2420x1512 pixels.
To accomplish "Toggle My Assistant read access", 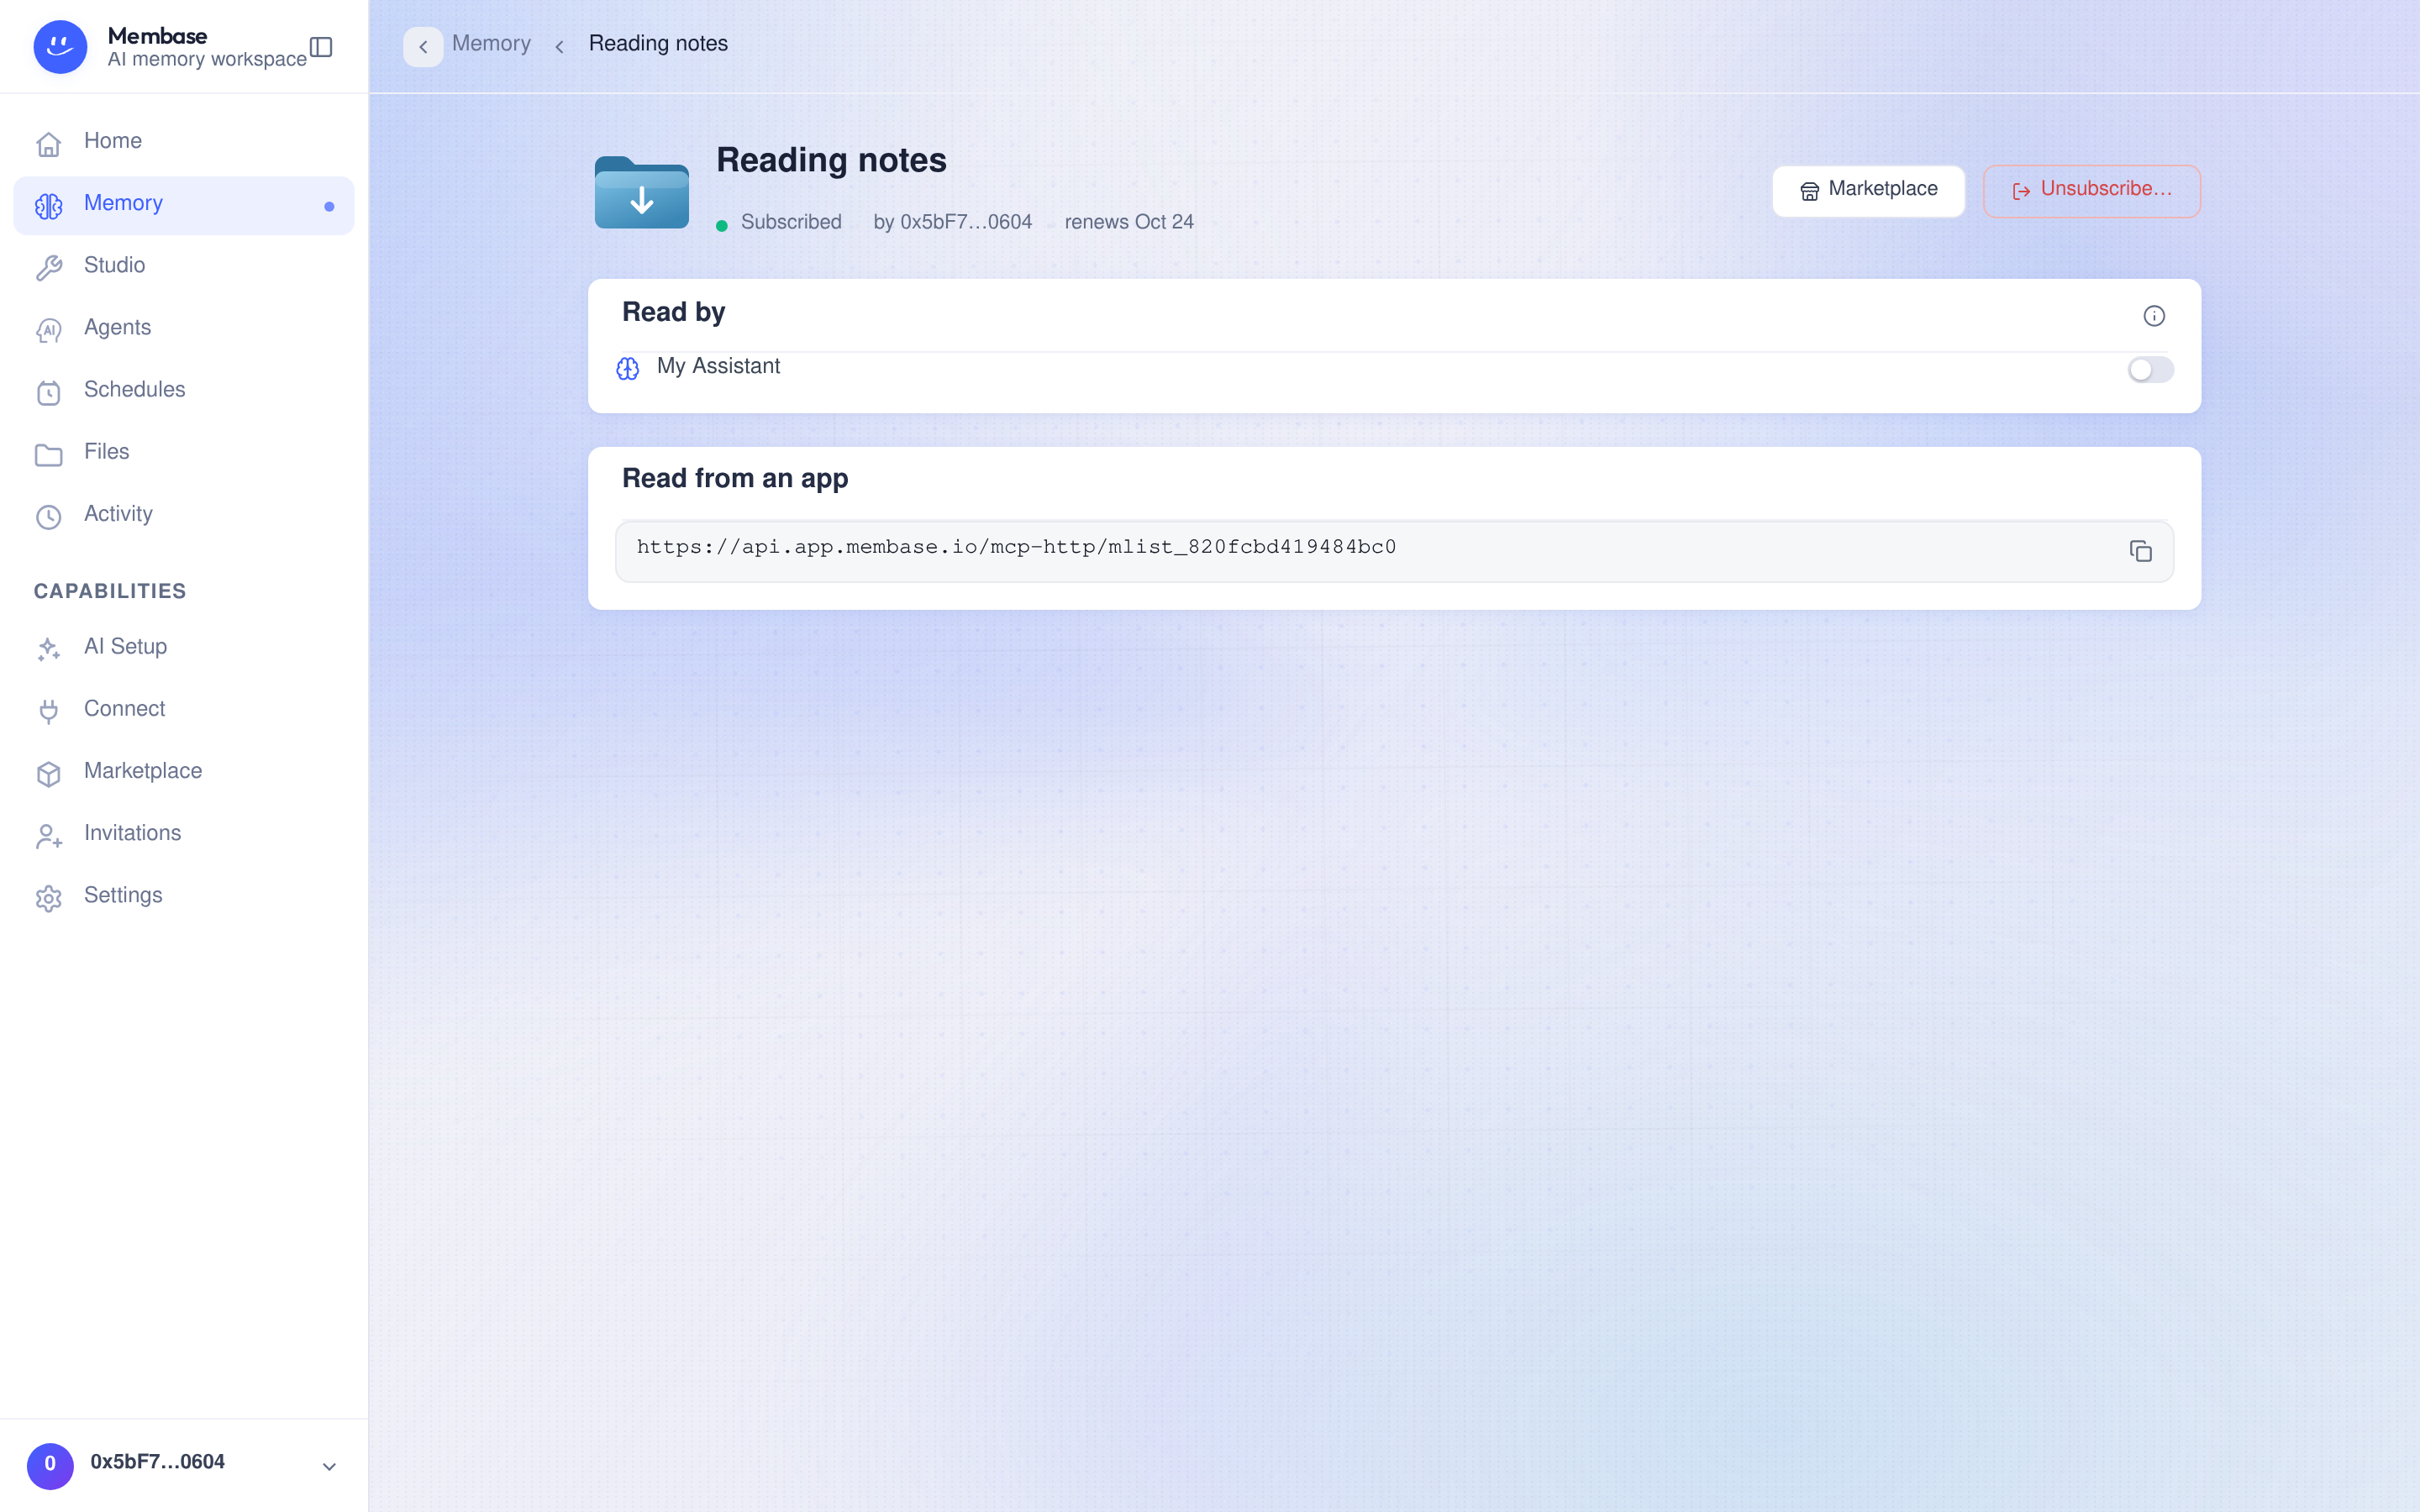I will click(2150, 370).
